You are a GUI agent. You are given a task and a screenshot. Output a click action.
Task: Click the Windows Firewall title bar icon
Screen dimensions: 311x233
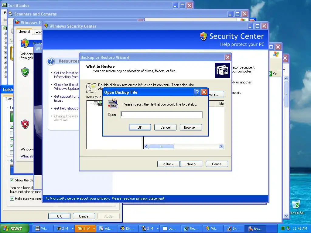pyautogui.click(x=17, y=22)
